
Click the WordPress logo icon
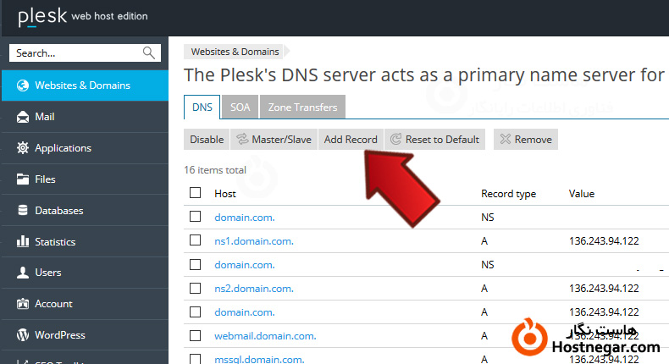[x=22, y=335]
